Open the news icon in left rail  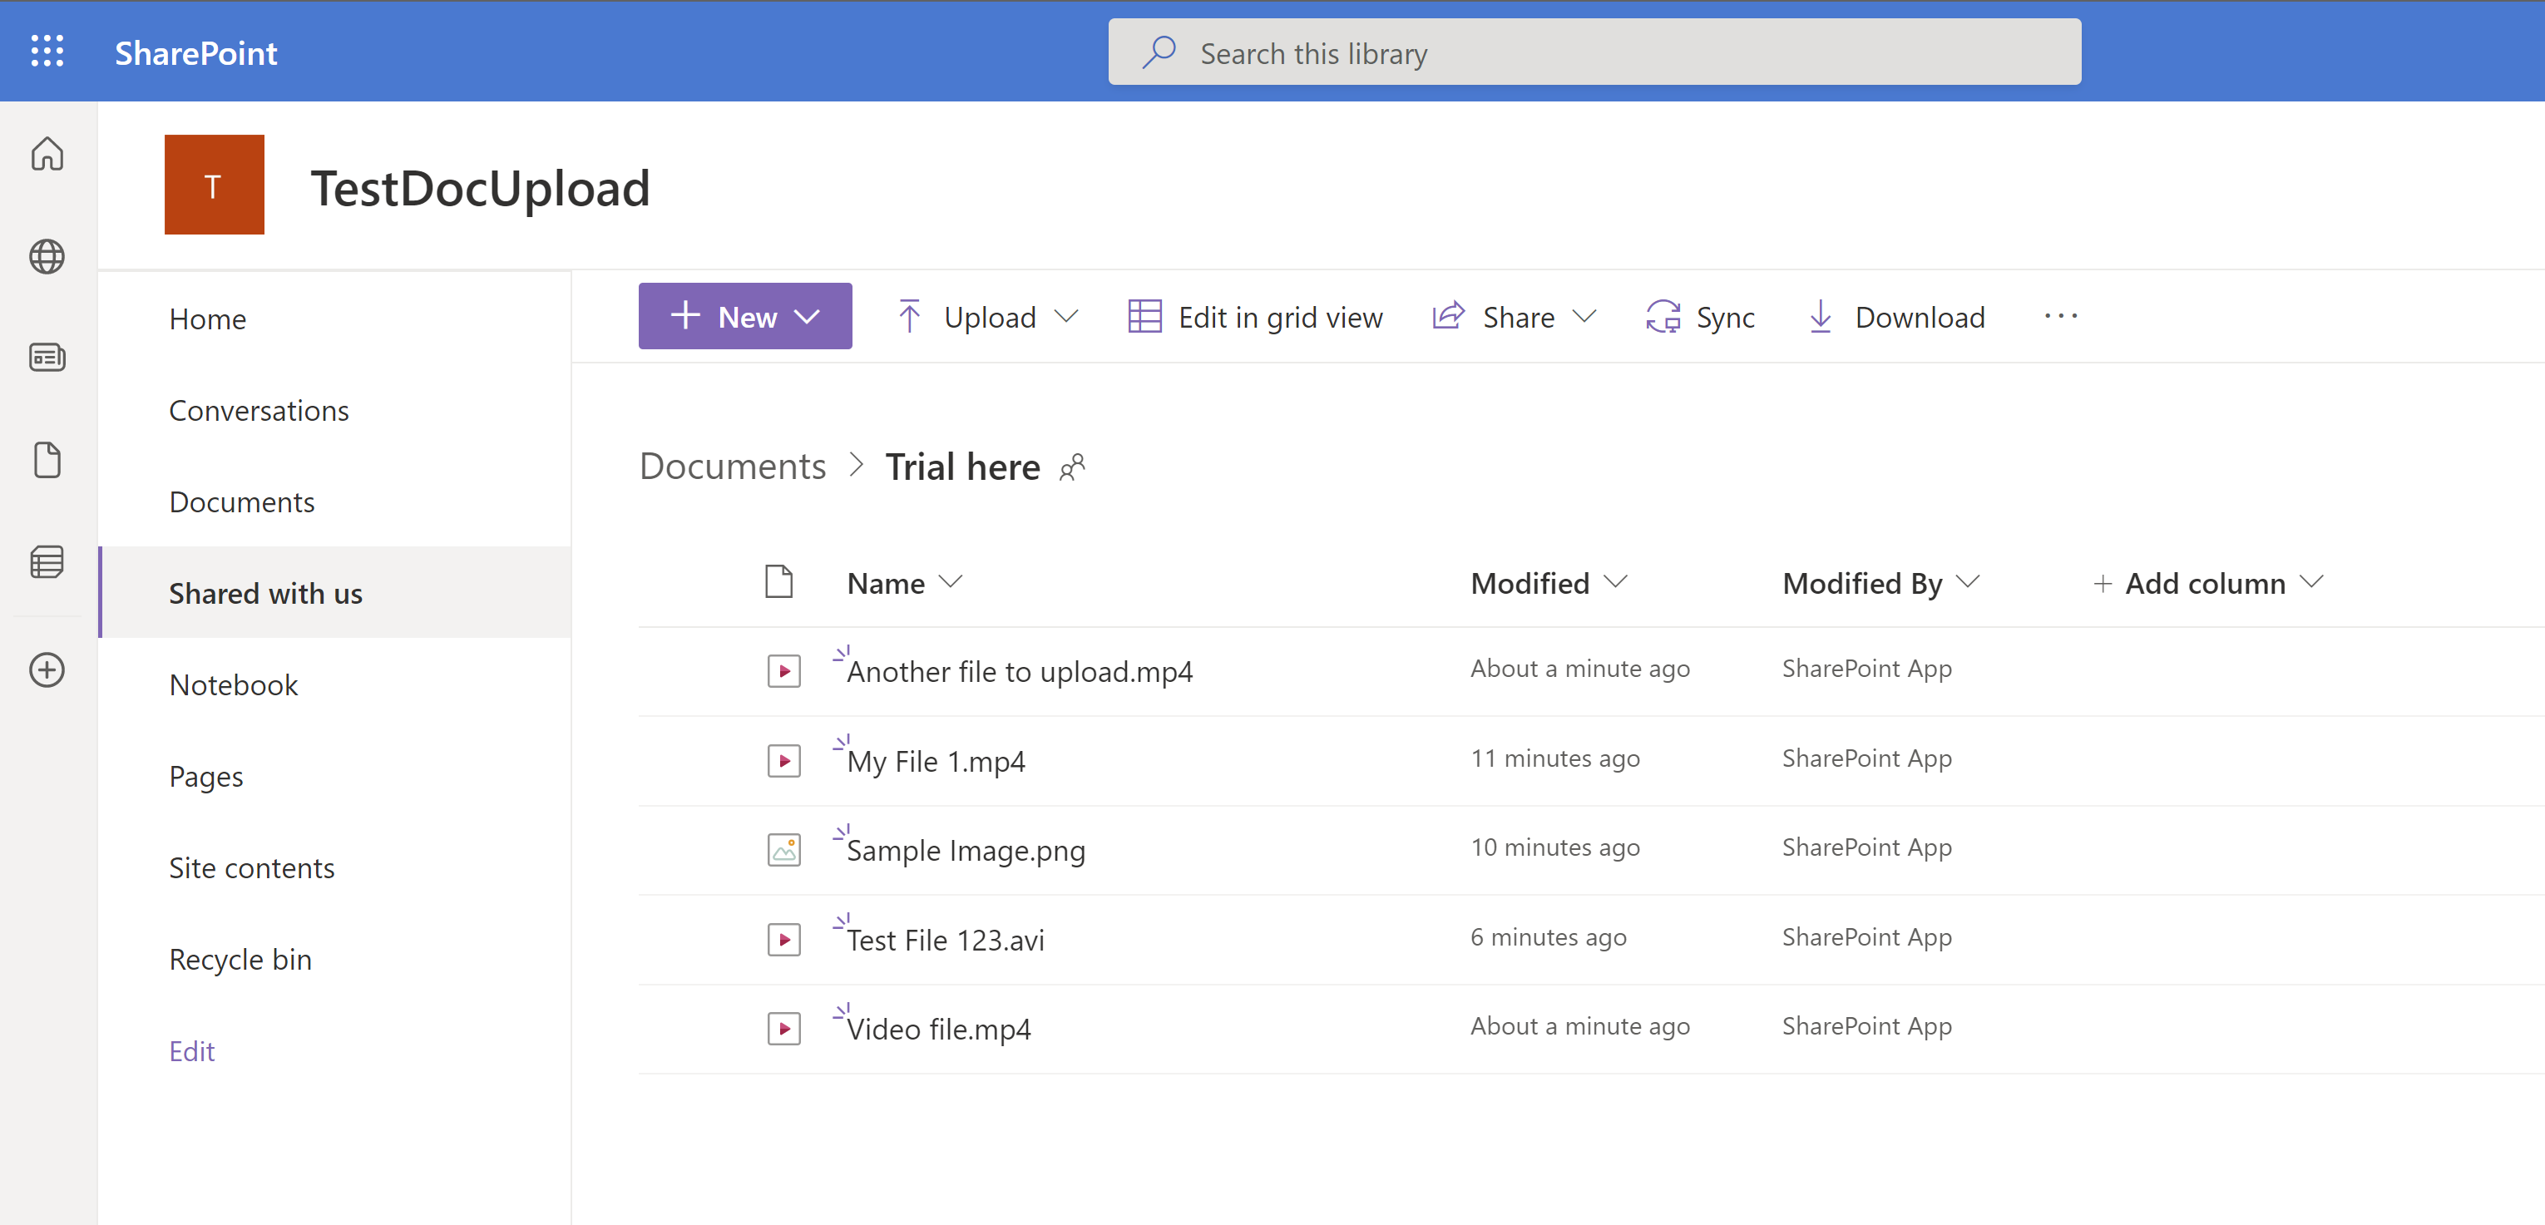point(47,358)
